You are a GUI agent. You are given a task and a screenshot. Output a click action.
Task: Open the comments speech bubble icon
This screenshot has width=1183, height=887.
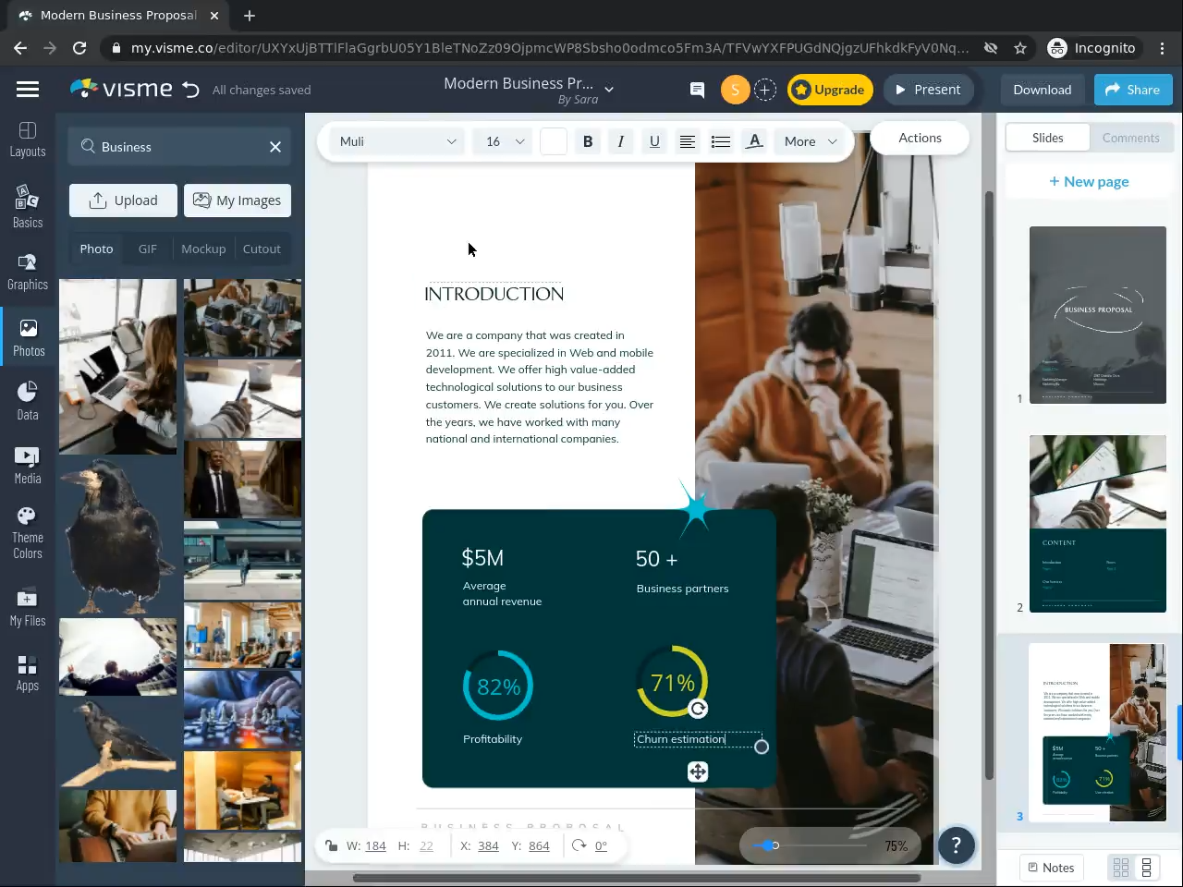[x=697, y=90]
